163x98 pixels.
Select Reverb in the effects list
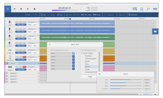(x=87, y=61)
